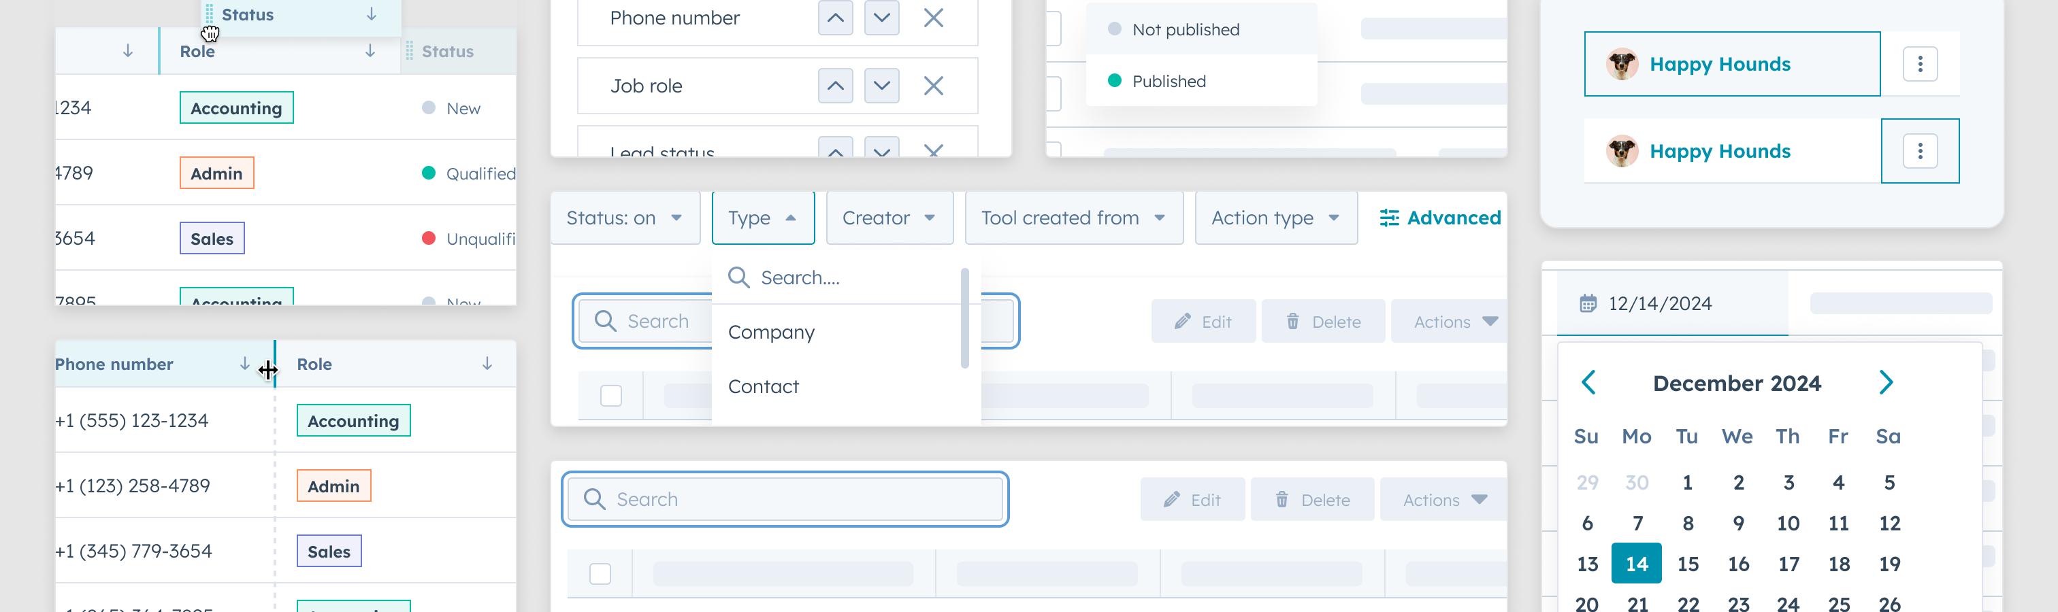Click the 12/14/2024 date input
The image size is (2058, 612).
click(x=1672, y=303)
